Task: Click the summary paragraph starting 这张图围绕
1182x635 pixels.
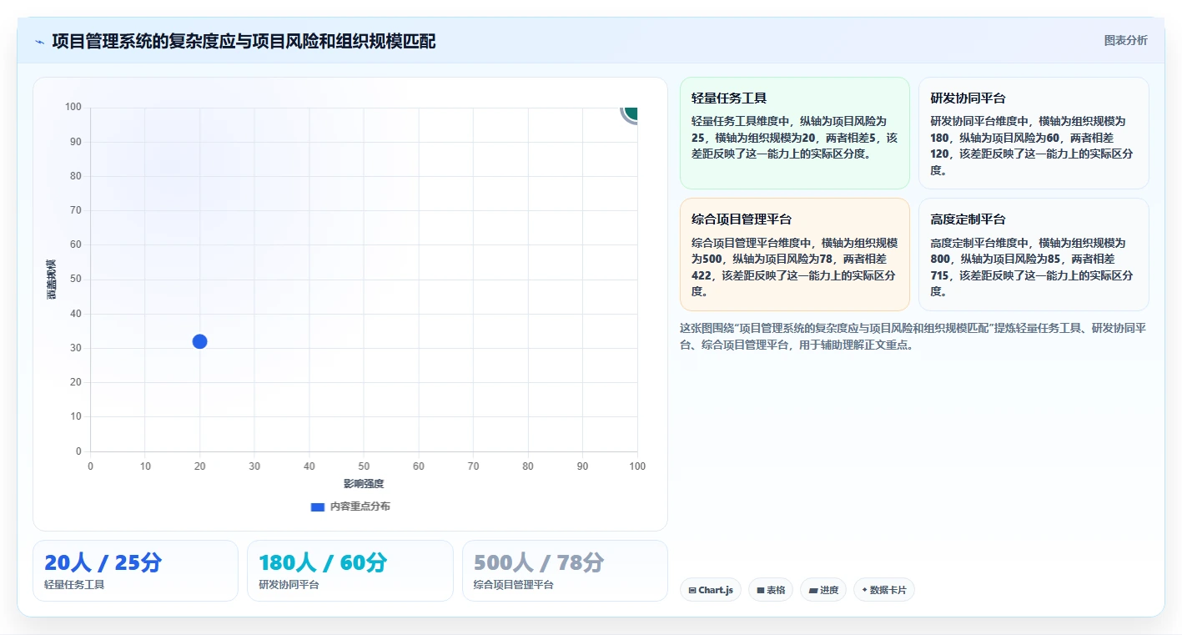Action: (x=913, y=336)
